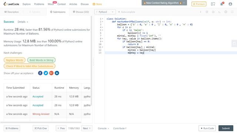Viewport: 237px width, 133px height.
Task: Submit the solution
Action: pos(226,128)
